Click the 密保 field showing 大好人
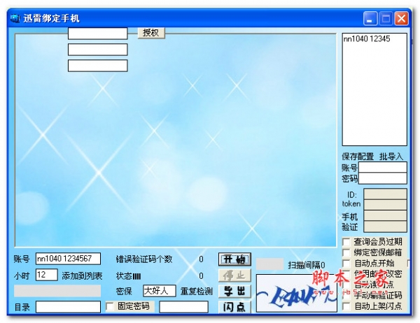 pos(160,291)
